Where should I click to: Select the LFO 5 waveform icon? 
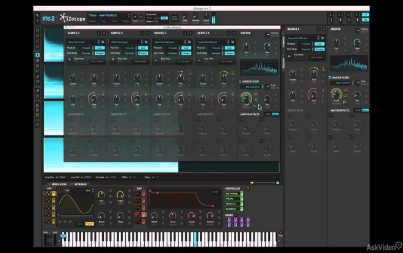[x=48, y=221]
